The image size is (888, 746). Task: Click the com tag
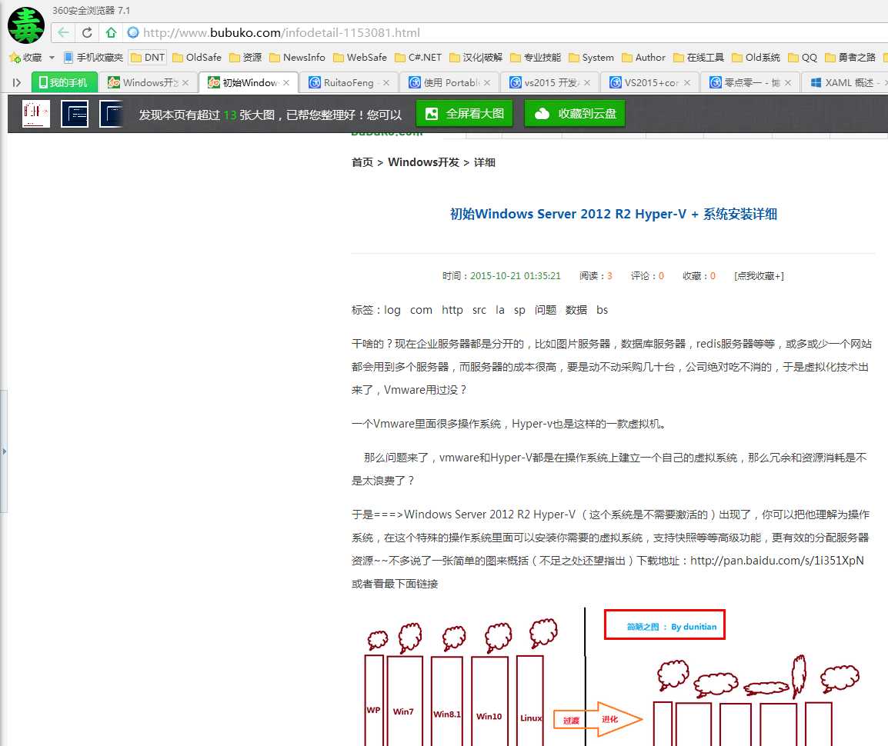pyautogui.click(x=421, y=310)
